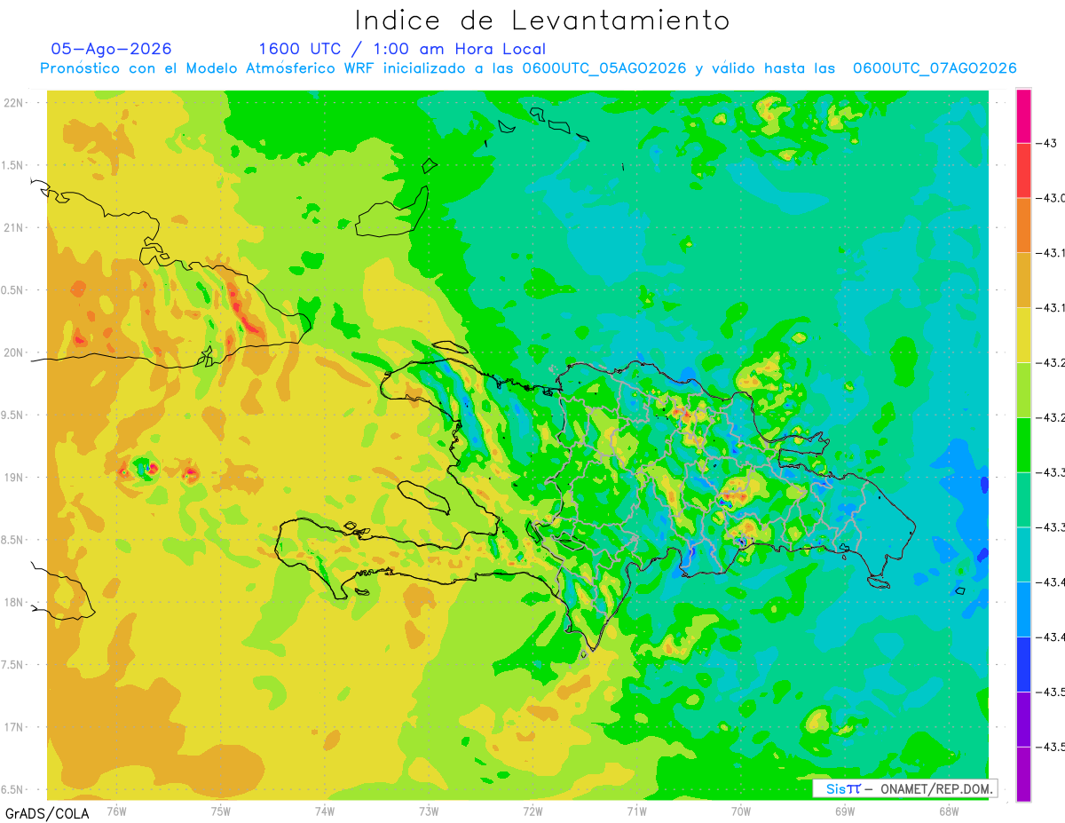Select the date '05-Ago-2026'

tap(112, 49)
